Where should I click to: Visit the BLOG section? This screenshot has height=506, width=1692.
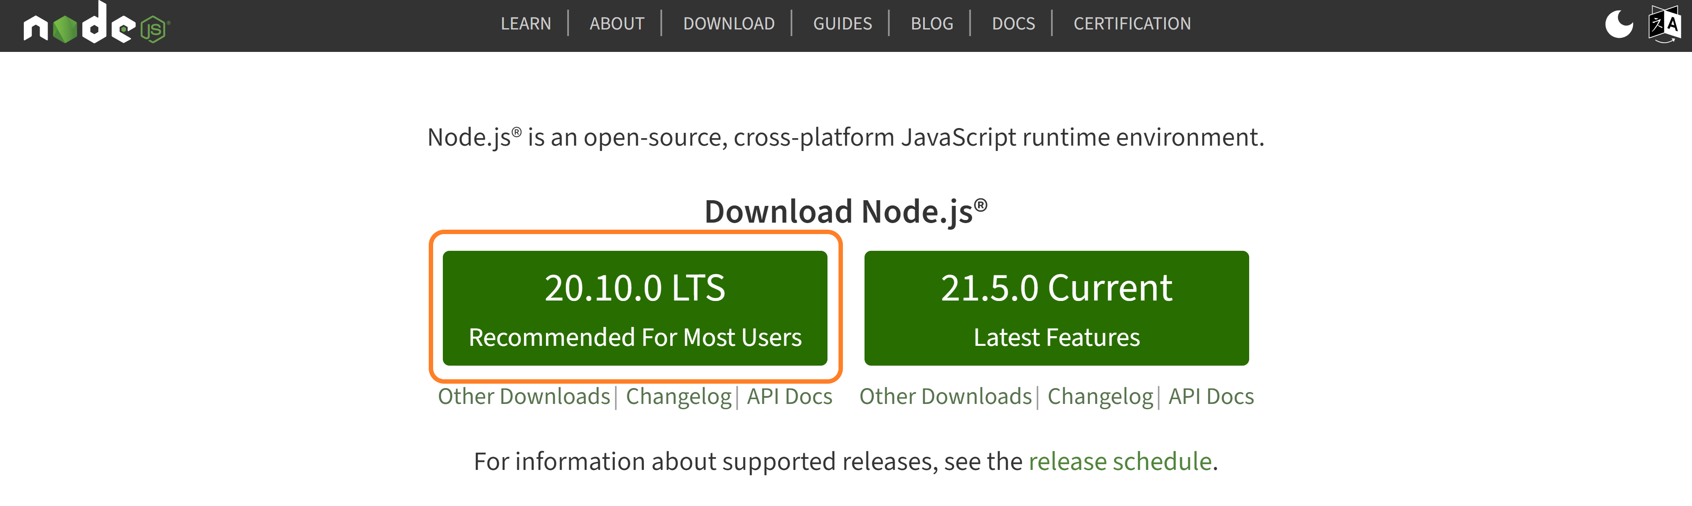pyautogui.click(x=931, y=24)
